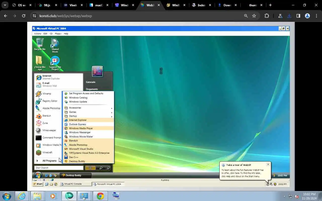Screen dimensions: 322x201
Task: Close the Take a tour of WebXP balloon
Action: [x=268, y=164]
